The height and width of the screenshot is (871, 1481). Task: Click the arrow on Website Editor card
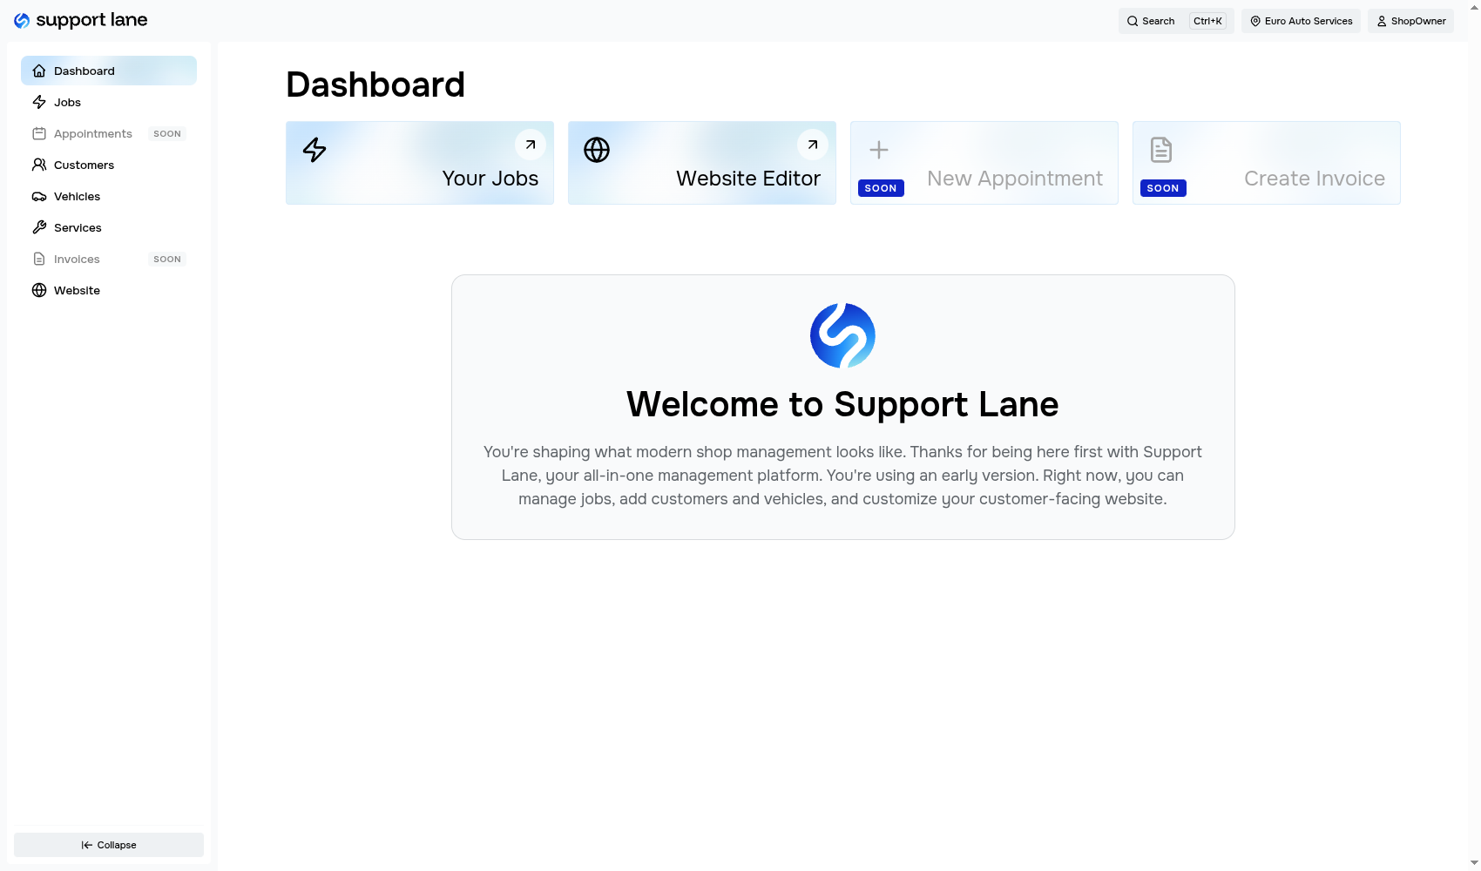pyautogui.click(x=812, y=145)
